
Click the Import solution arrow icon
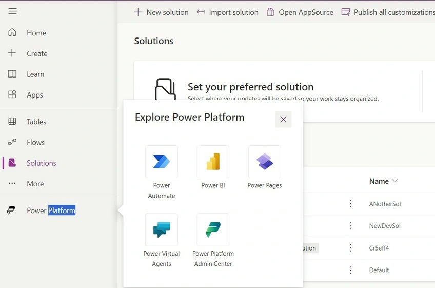tap(201, 12)
